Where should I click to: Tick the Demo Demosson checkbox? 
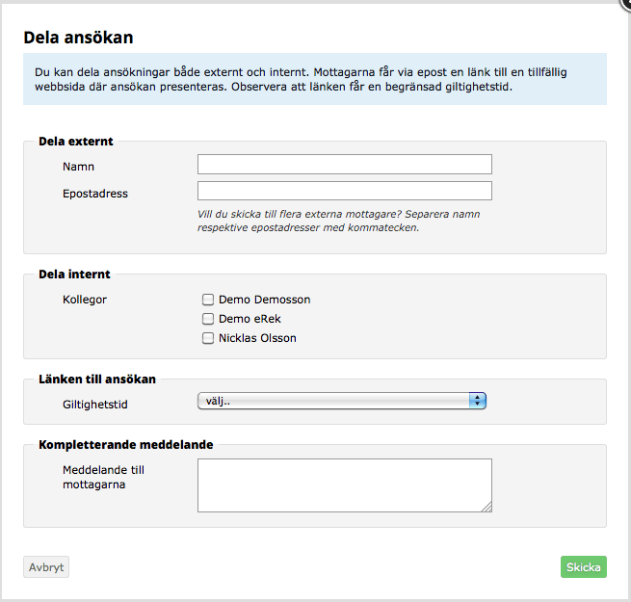208,300
